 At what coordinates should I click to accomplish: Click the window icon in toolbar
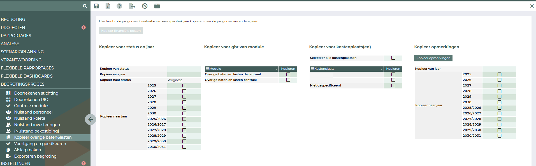[x=157, y=6]
